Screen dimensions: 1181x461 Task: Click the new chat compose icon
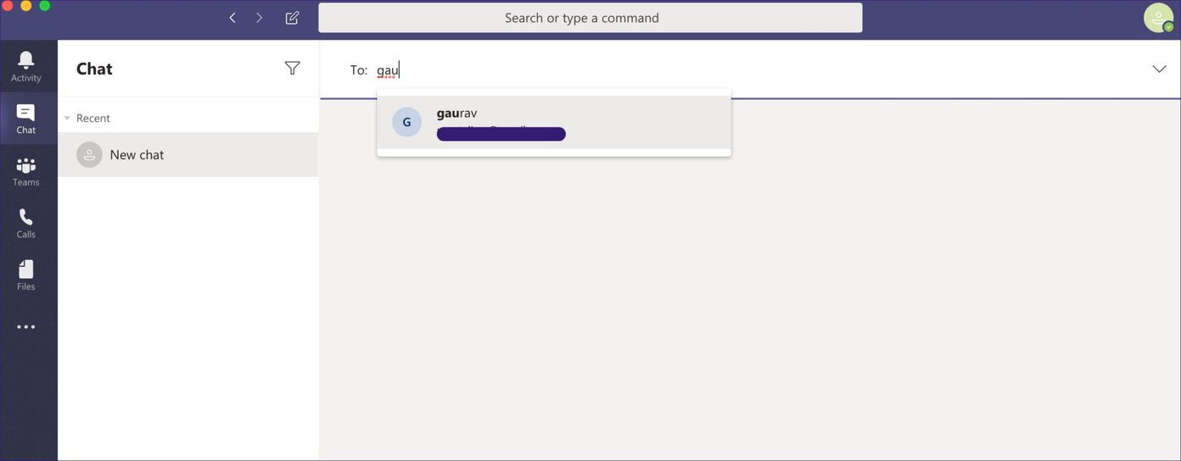click(292, 18)
